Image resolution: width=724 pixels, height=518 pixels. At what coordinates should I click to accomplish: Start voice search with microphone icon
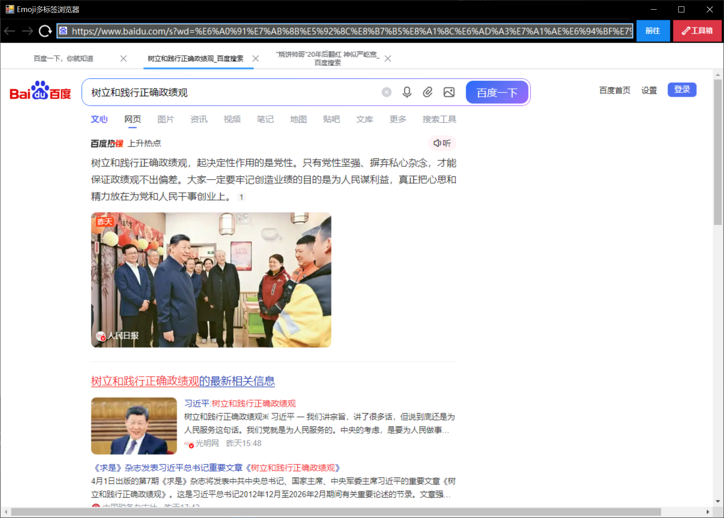[407, 93]
